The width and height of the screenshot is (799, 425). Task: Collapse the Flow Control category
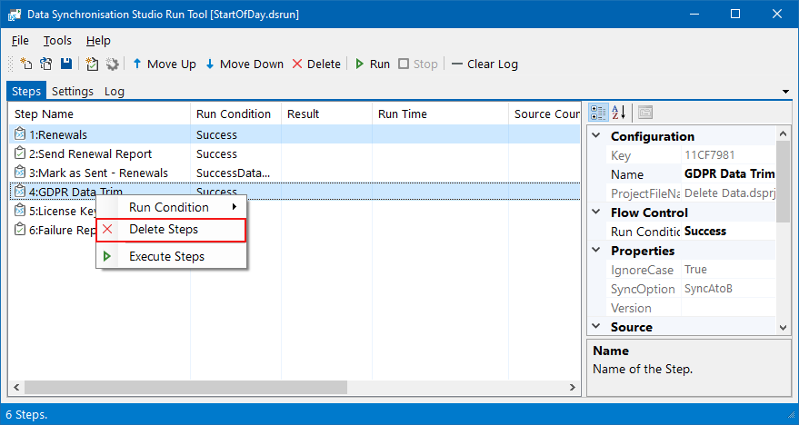pyautogui.click(x=596, y=212)
